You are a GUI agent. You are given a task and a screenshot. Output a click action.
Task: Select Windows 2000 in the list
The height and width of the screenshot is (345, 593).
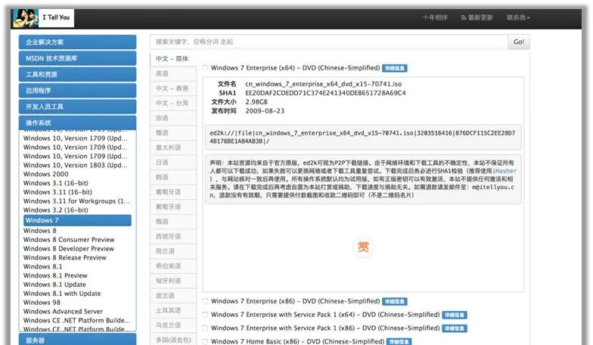pos(45,174)
